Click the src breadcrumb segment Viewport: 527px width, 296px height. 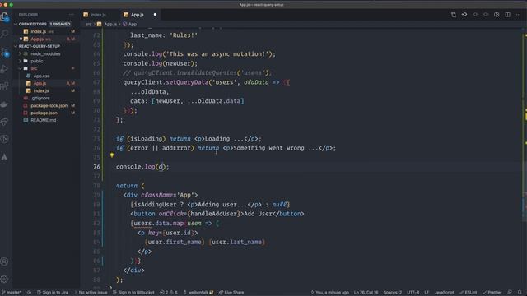click(x=88, y=25)
